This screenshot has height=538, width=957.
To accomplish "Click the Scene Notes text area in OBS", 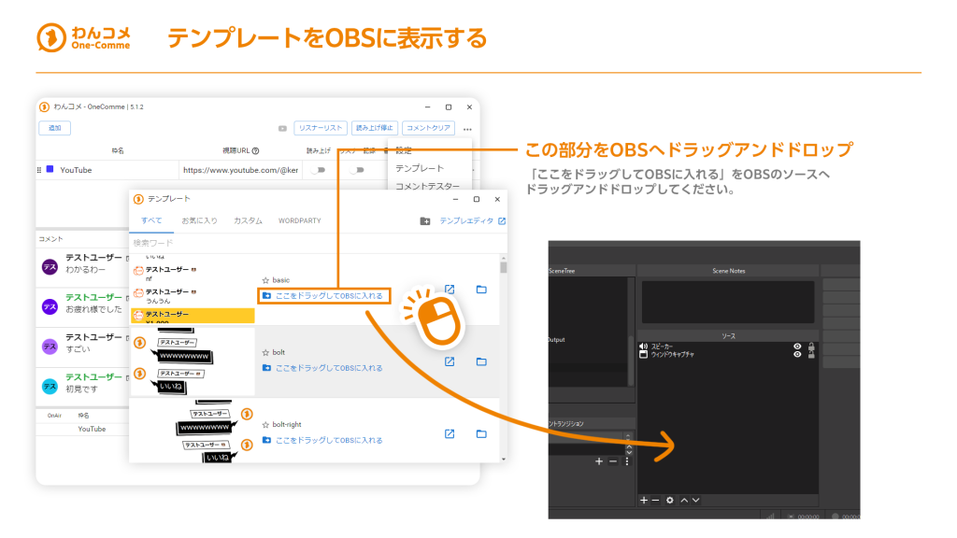I will point(727,302).
